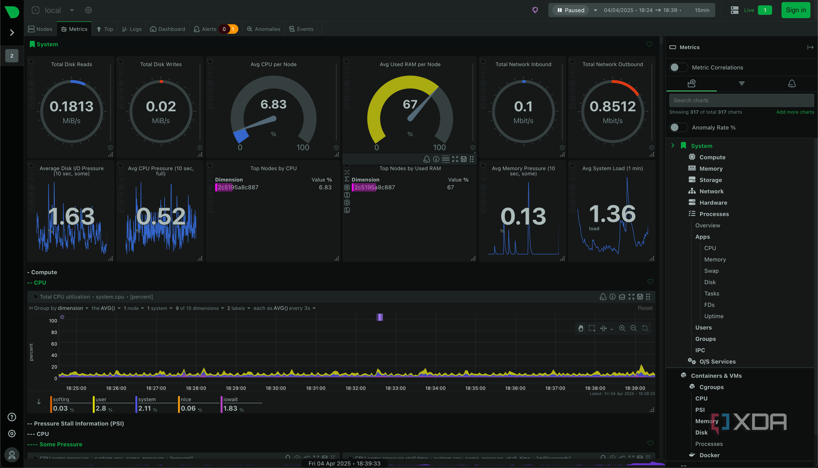Turn on the Anomaly Rate % toggle

tap(679, 127)
